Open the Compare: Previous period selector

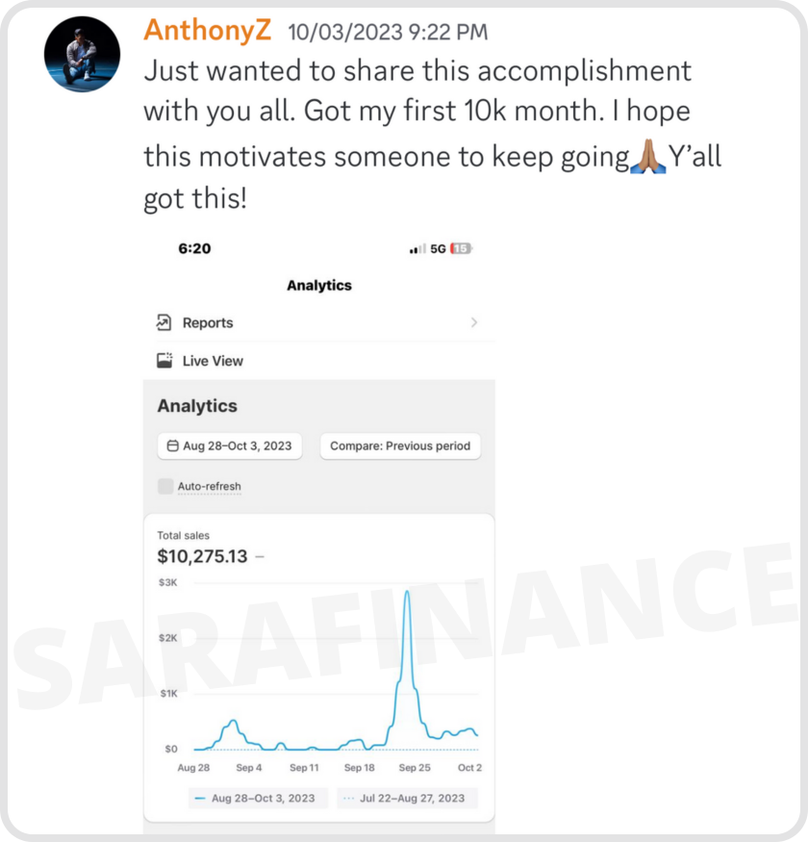coord(400,447)
